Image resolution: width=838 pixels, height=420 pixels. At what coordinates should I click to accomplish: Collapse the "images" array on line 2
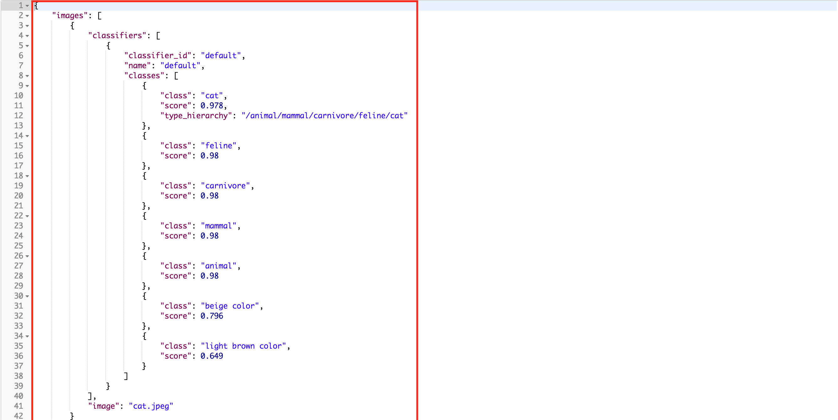[27, 16]
